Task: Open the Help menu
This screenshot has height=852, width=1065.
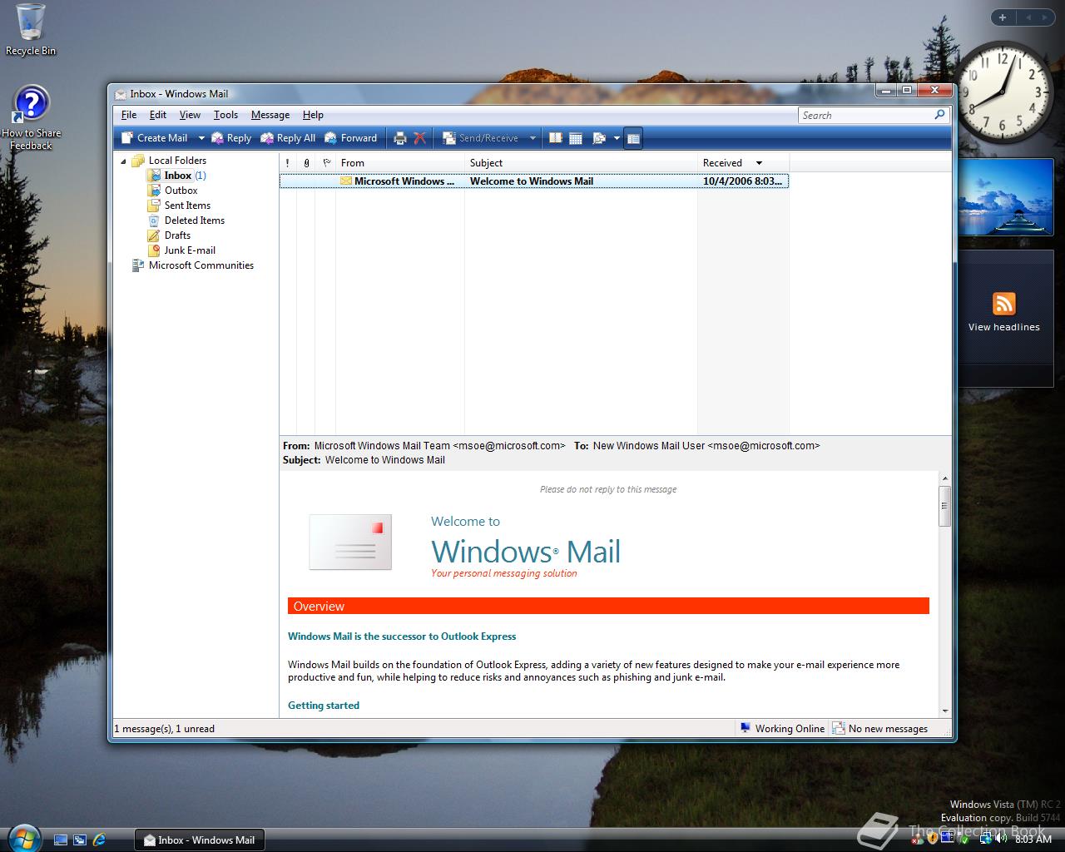Action: [x=313, y=115]
